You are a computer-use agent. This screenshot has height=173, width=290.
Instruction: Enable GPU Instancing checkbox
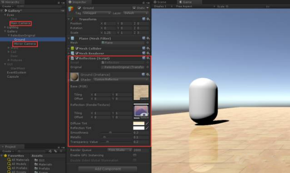[x=135, y=154]
